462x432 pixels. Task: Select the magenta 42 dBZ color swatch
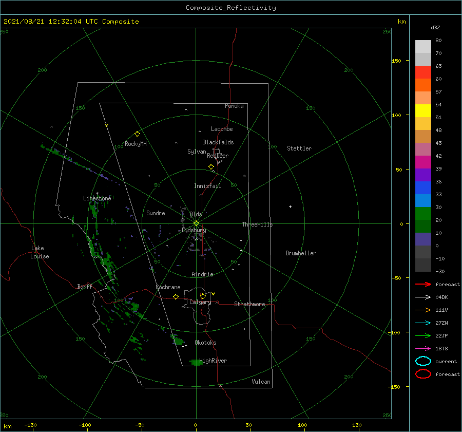click(x=423, y=162)
